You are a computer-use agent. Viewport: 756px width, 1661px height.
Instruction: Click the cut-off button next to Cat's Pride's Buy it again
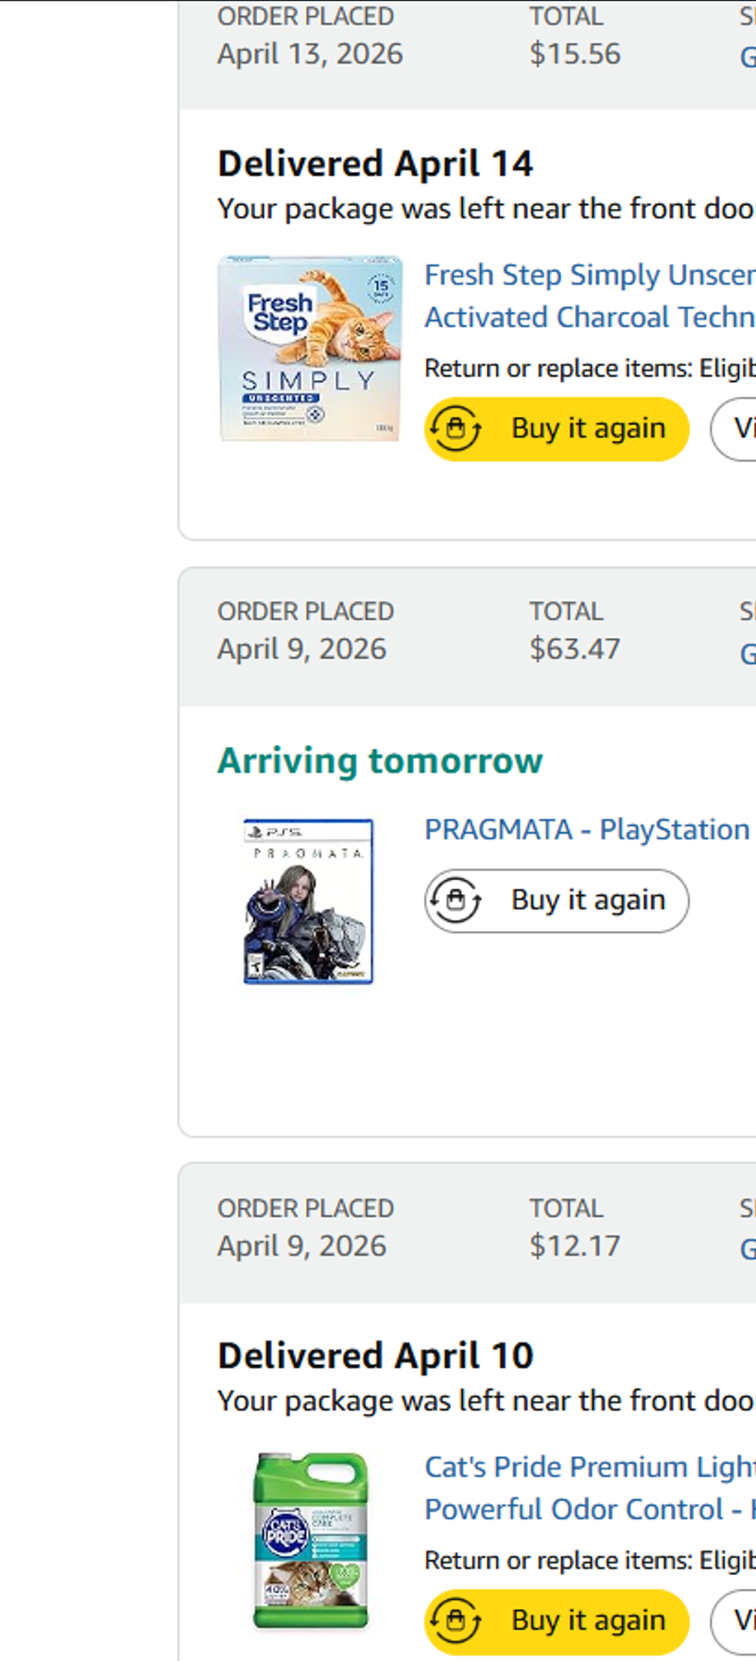pyautogui.click(x=737, y=1621)
